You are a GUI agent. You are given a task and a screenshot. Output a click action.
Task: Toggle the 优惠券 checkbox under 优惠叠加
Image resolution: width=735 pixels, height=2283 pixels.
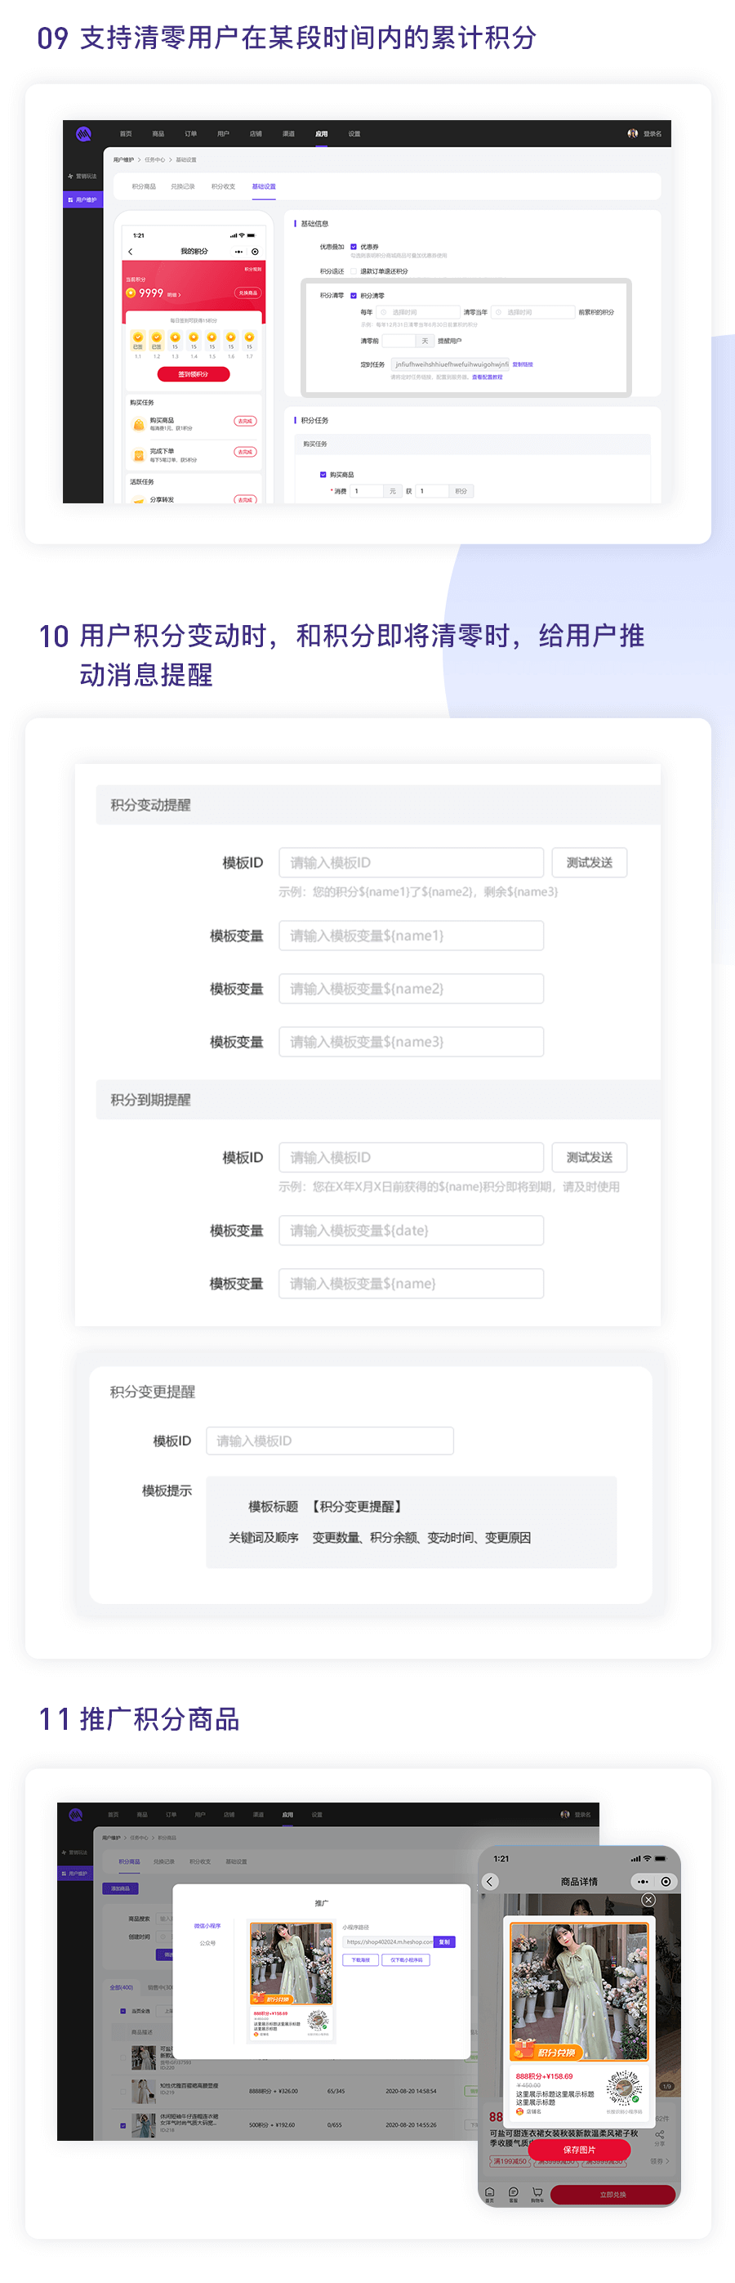354,248
